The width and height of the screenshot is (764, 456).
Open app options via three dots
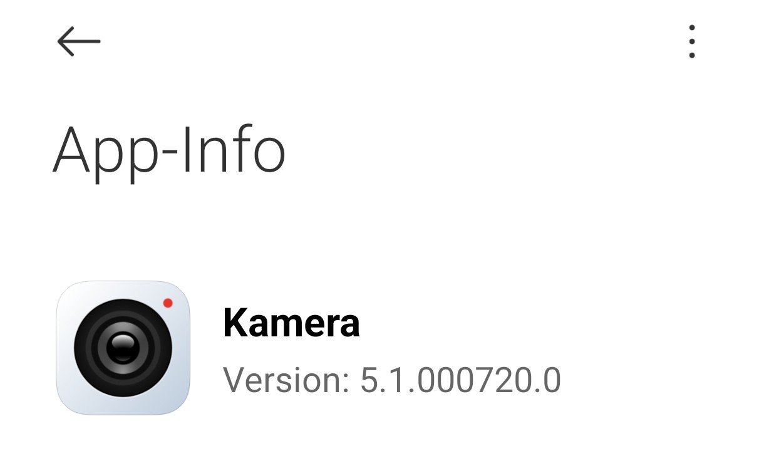click(692, 42)
